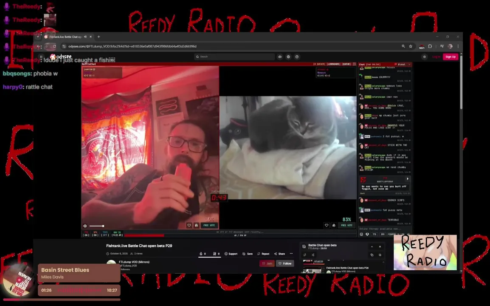Click the Share button
The height and width of the screenshot is (306, 490).
pos(280,254)
